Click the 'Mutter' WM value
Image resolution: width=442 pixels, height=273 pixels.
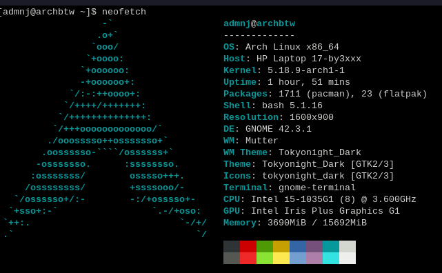pos(262,141)
